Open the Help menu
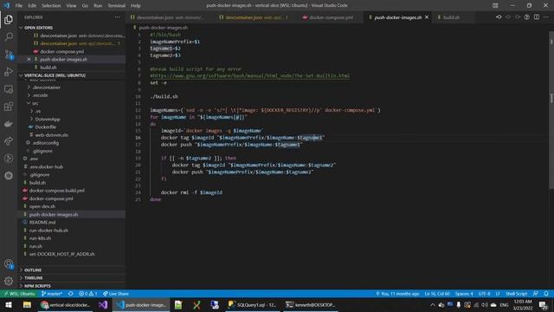The width and height of the screenshot is (554, 312). tap(136, 5)
